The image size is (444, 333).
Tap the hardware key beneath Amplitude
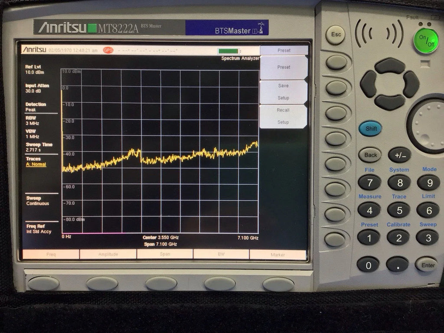[x=102, y=283]
